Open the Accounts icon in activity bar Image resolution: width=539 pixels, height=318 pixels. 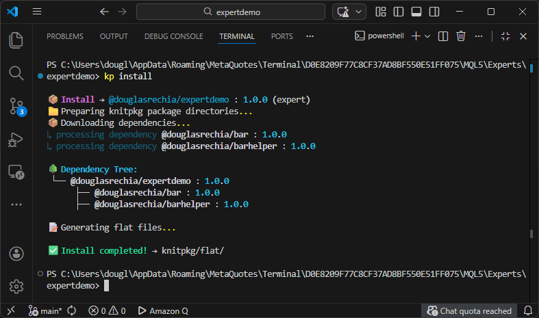pos(16,254)
